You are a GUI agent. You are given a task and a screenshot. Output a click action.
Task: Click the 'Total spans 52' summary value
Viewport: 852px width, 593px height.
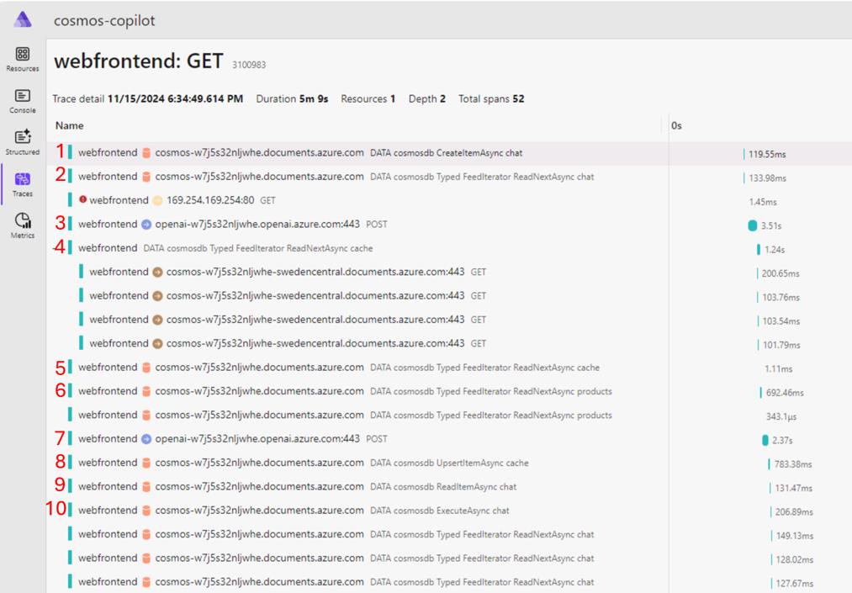(x=491, y=99)
